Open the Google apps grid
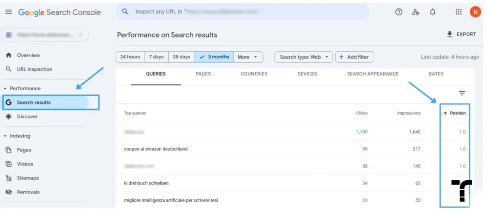Viewport: 487px width, 212px height. [x=459, y=12]
